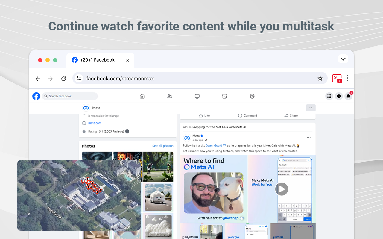Select the (20+) Facebook tab
Image resolution: width=383 pixels, height=239 pixels.
click(x=100, y=60)
